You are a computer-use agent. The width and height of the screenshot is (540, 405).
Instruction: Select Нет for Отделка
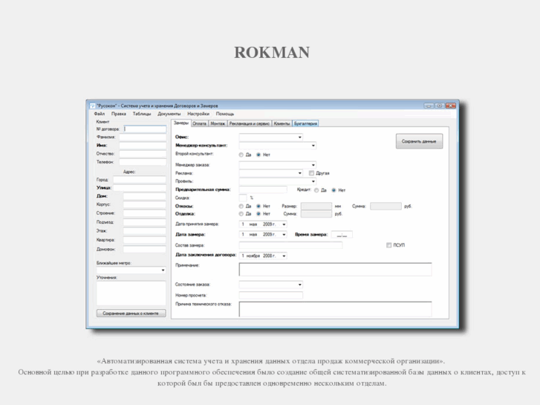tap(258, 214)
